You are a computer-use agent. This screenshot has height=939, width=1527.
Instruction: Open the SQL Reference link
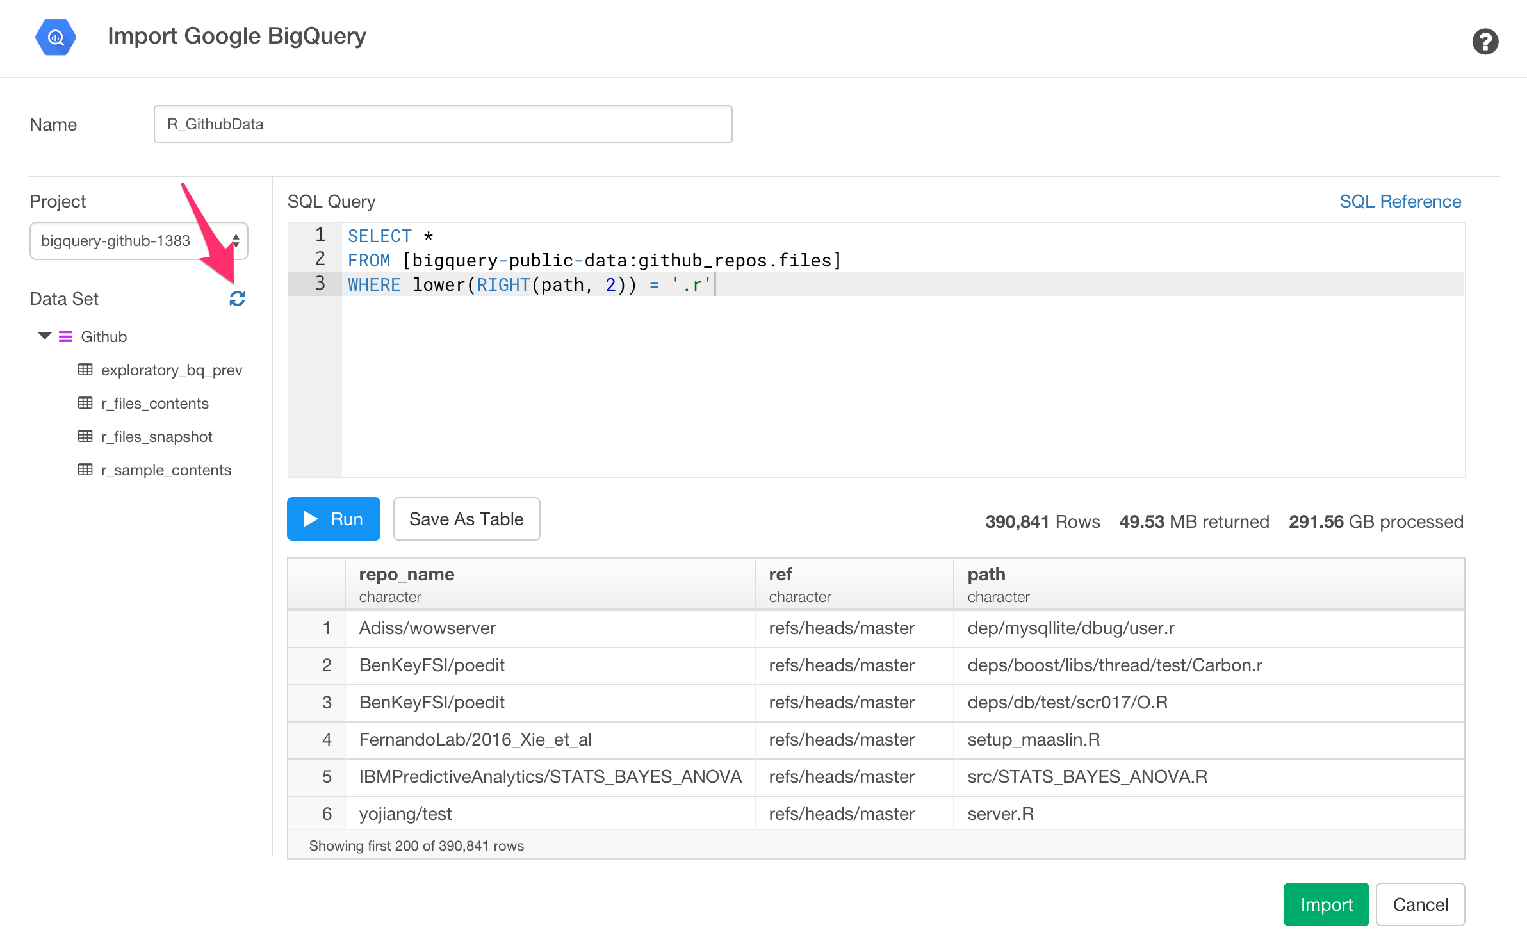(1401, 201)
